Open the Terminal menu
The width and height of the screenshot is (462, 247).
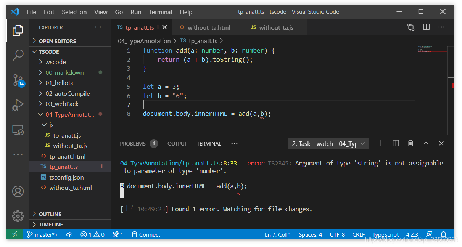point(160,12)
